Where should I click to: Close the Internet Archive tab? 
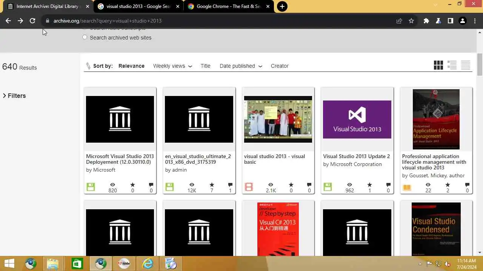[88, 6]
